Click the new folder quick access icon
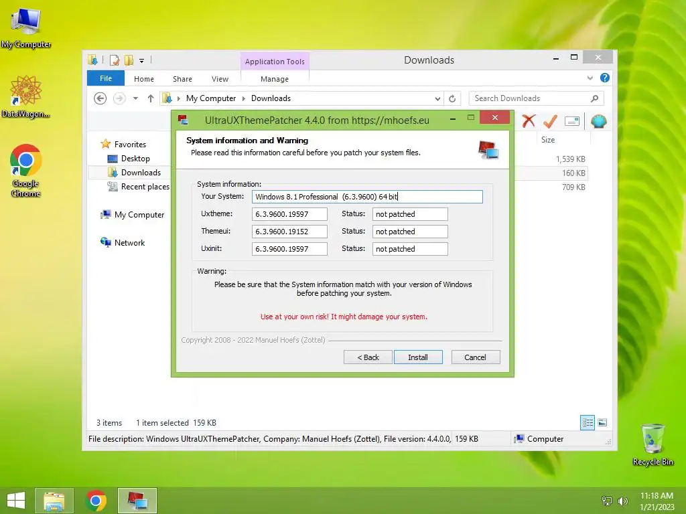 click(129, 60)
